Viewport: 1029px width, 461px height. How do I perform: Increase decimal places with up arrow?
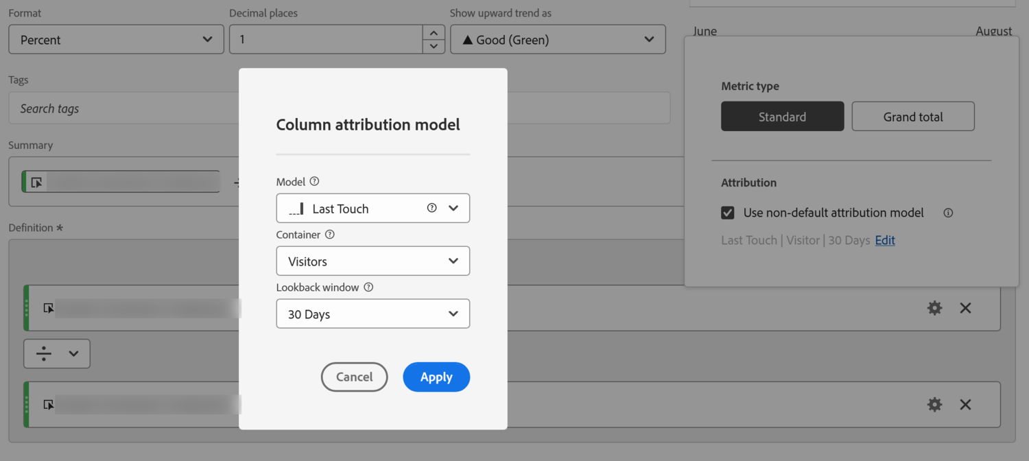click(434, 32)
